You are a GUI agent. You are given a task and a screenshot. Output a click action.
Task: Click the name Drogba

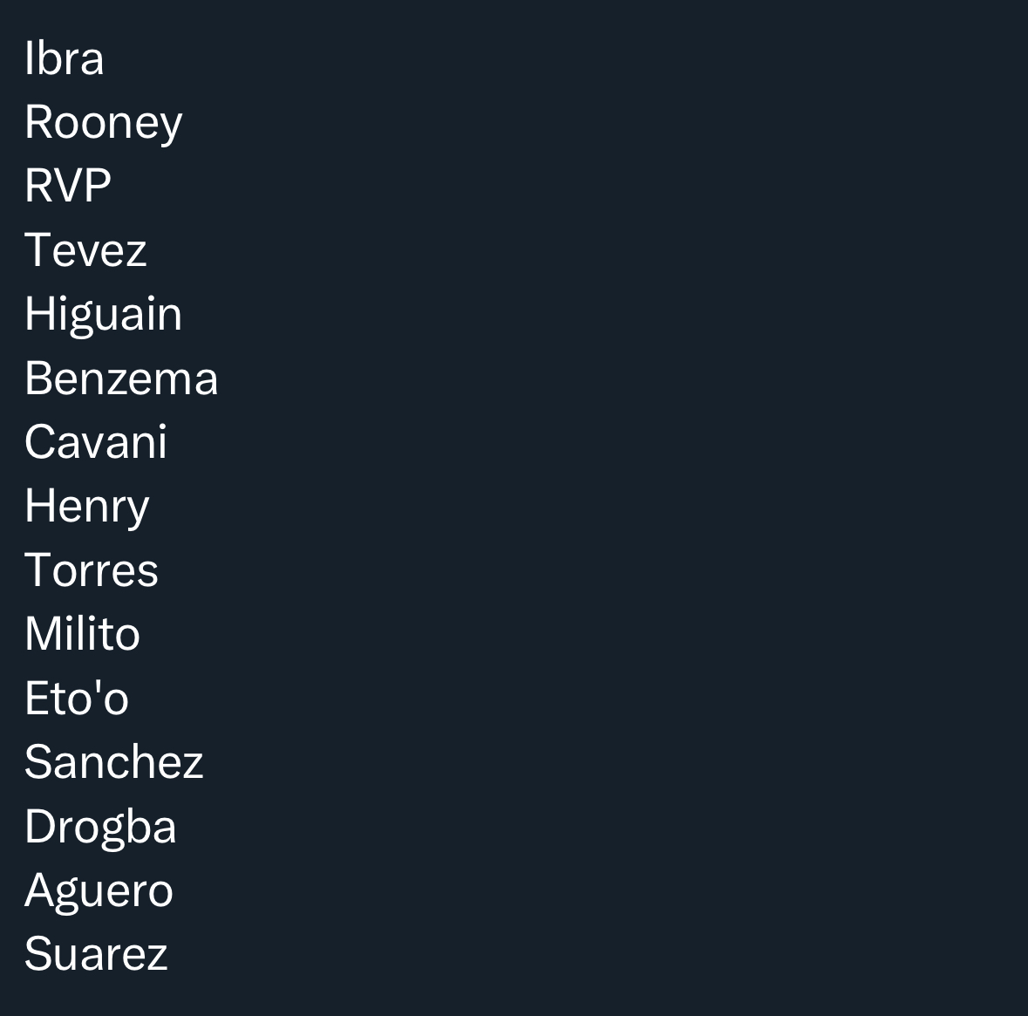(100, 828)
